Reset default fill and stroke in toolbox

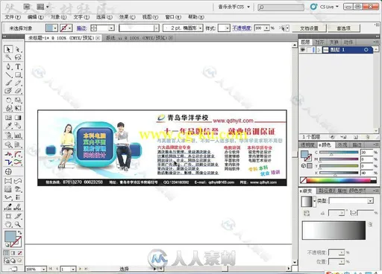click(7, 245)
